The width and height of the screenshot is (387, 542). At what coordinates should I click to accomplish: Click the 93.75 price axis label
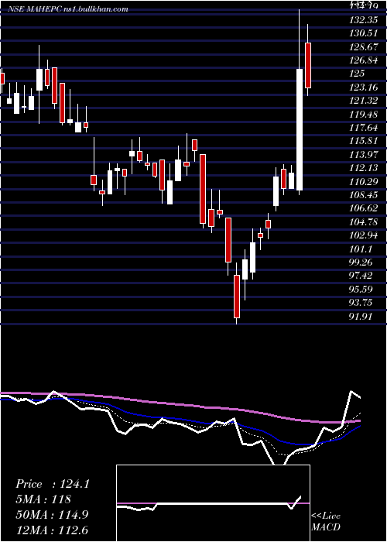361,303
